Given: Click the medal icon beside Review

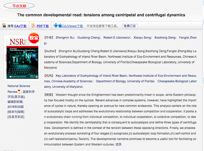Looking at the screenshot, I should (19, 92).
